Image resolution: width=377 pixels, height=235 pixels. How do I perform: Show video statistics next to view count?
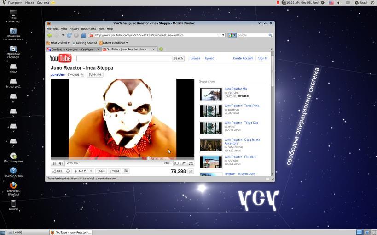191,172
